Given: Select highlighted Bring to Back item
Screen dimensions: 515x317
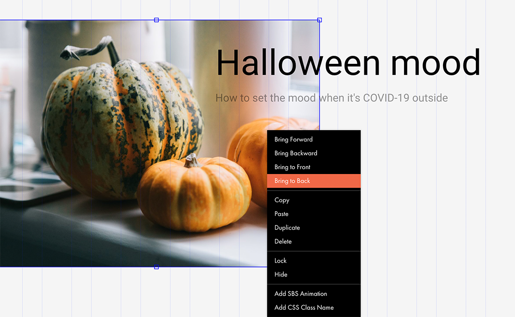Looking at the screenshot, I should [x=314, y=181].
